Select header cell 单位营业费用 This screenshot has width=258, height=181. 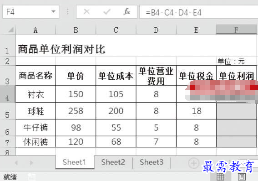click(156, 76)
